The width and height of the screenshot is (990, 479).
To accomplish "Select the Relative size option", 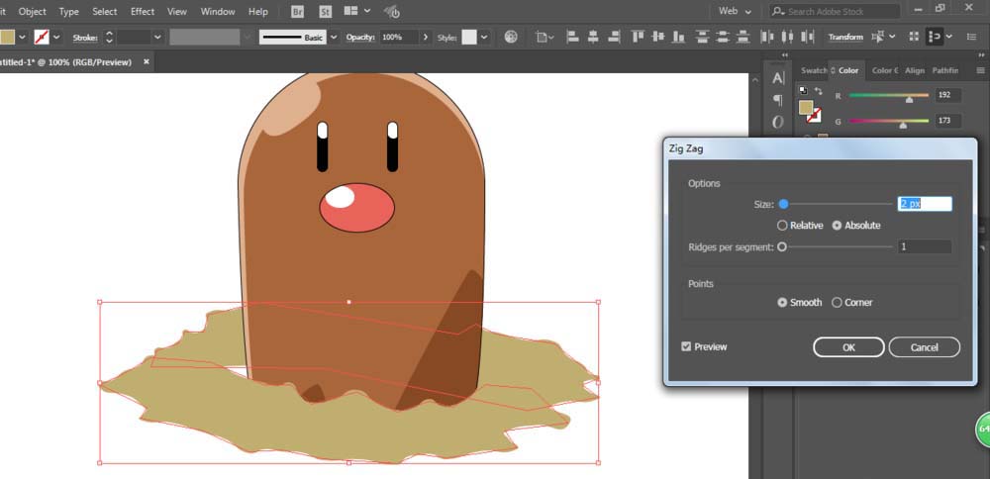I will coord(783,226).
